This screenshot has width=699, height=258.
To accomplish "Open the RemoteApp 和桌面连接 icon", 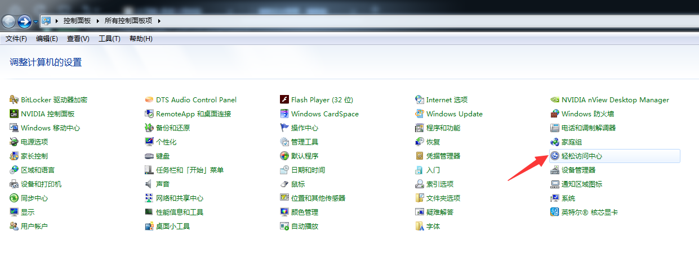I will (x=149, y=114).
